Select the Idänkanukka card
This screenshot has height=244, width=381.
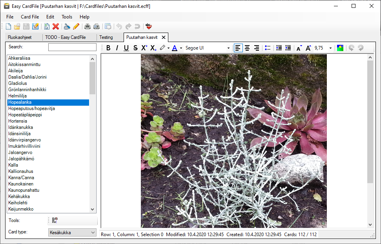(x=48, y=127)
